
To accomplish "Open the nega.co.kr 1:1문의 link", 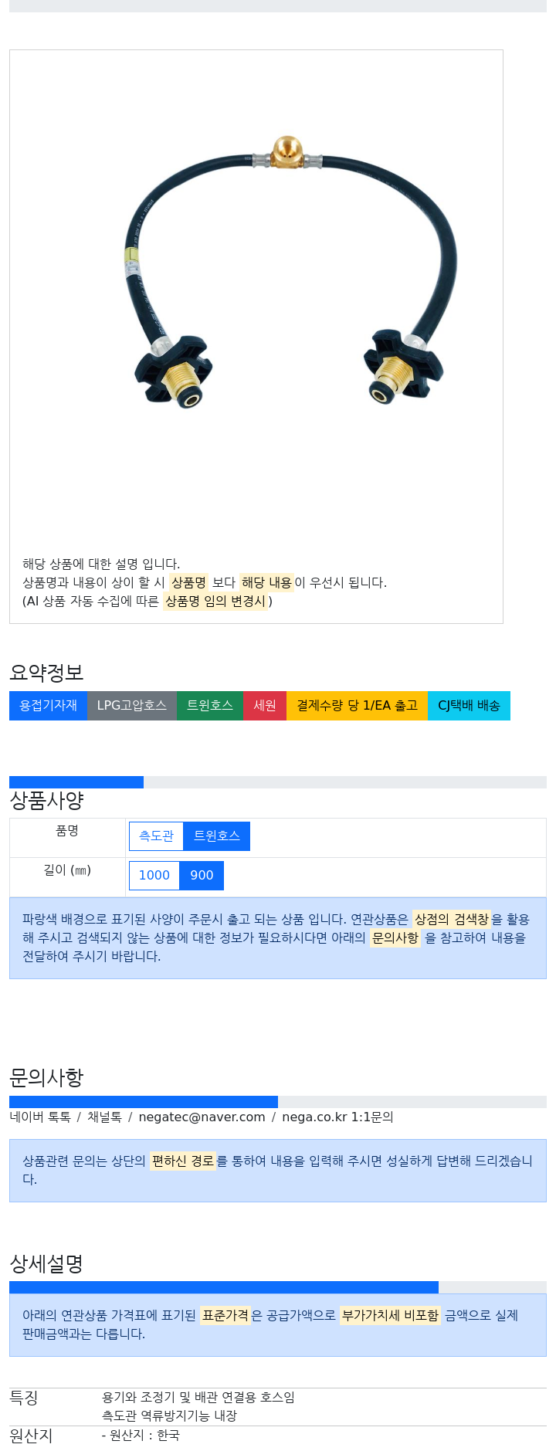I will tap(337, 1117).
